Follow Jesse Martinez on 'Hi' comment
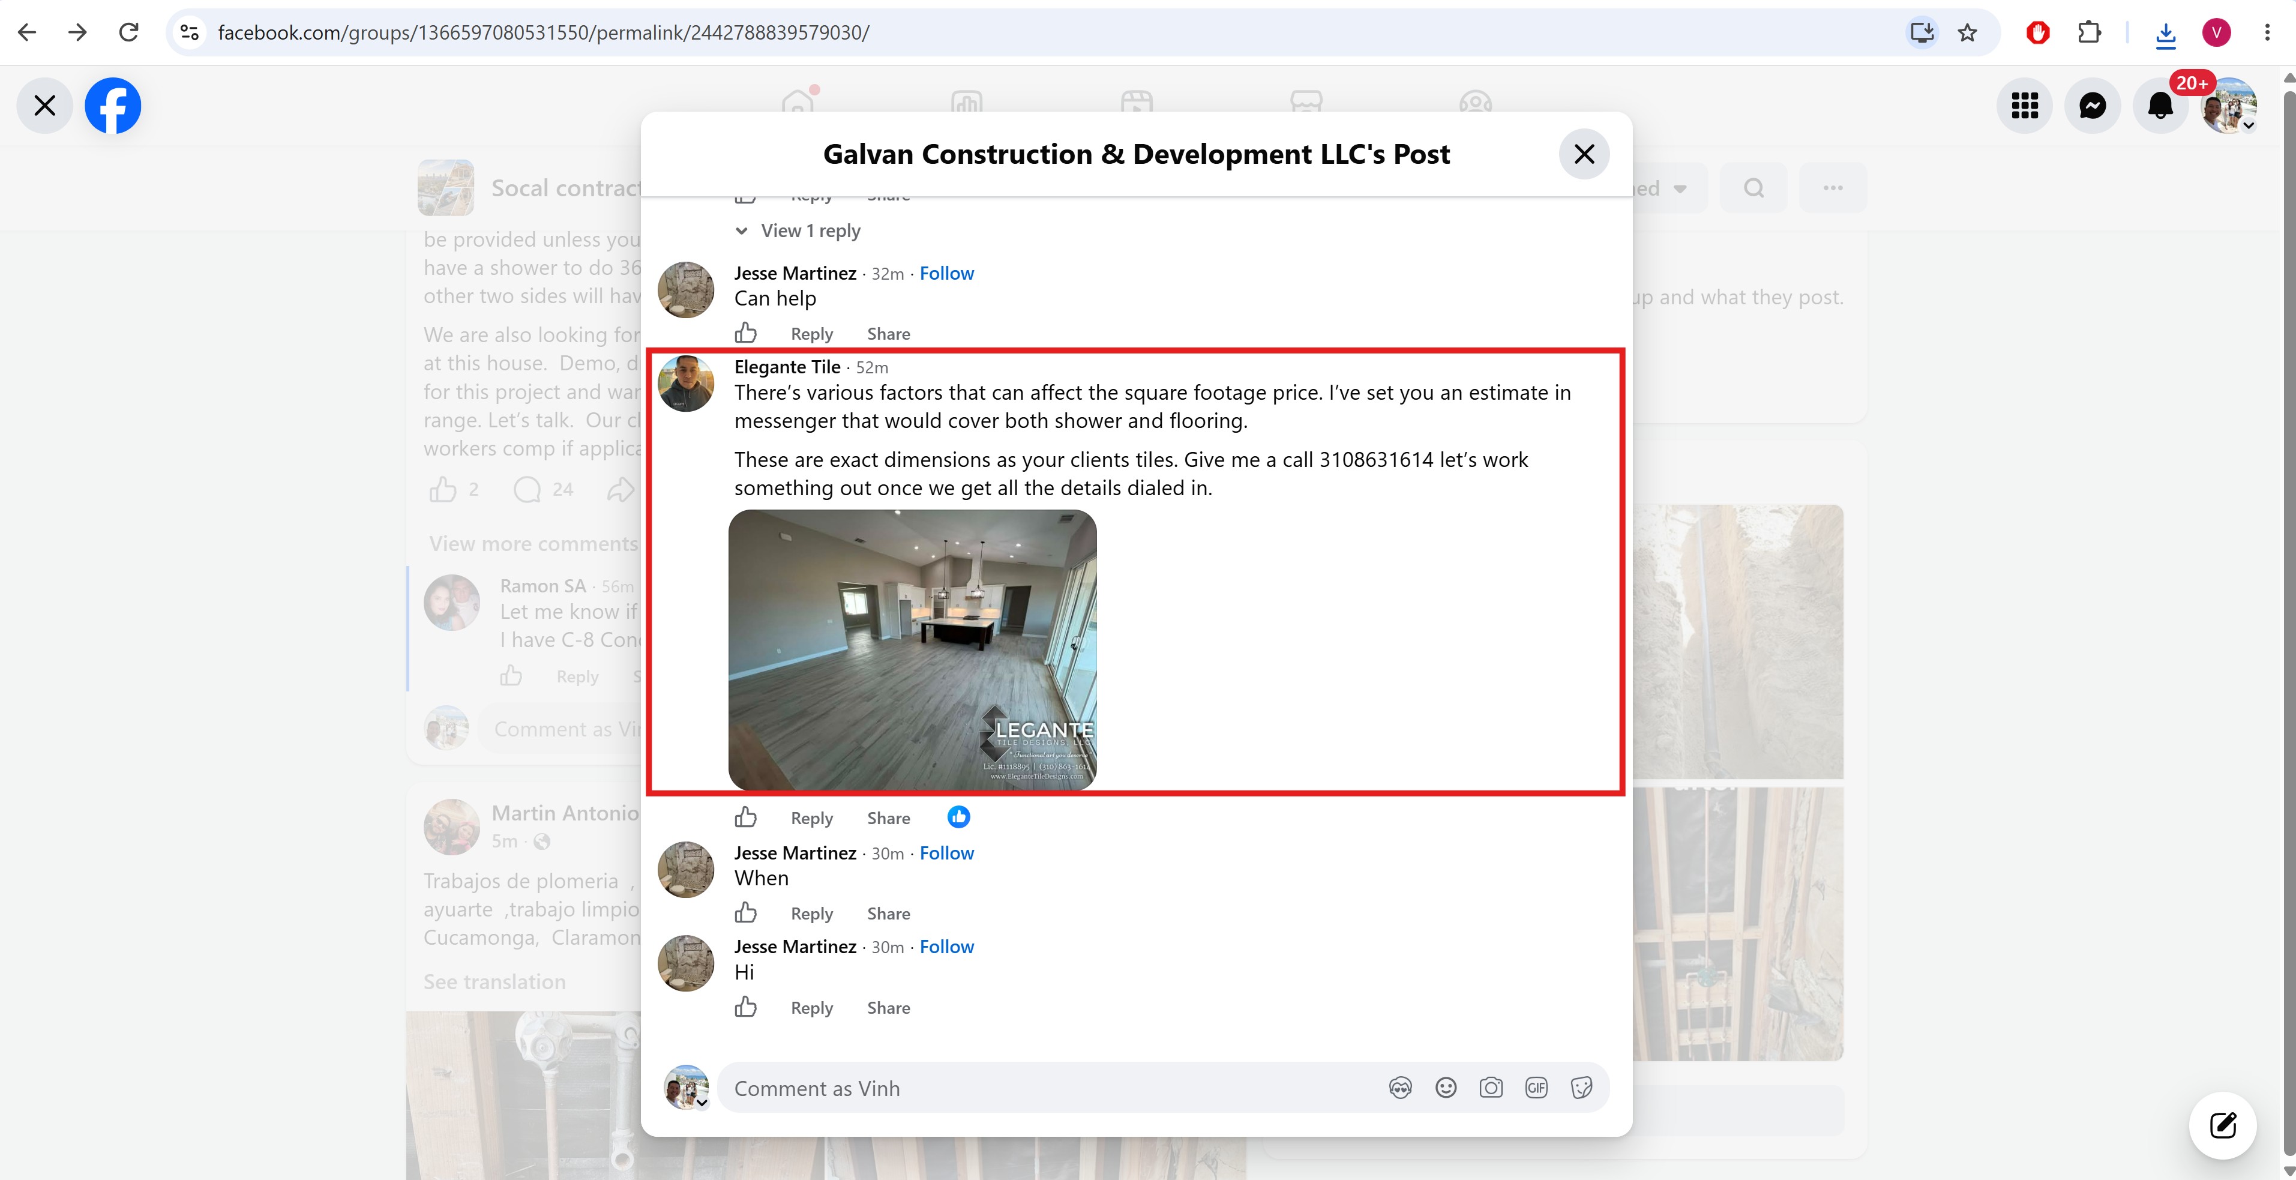The image size is (2296, 1180). [946, 947]
